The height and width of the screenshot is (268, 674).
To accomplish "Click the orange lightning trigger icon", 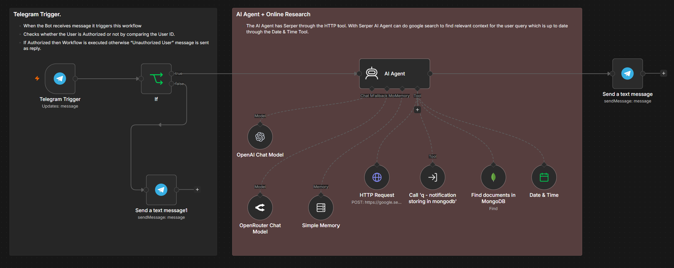I will click(x=37, y=78).
